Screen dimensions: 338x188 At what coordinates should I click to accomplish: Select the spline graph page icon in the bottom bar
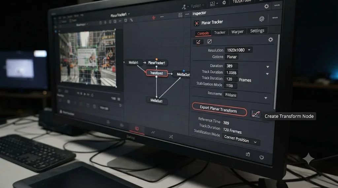click(x=153, y=132)
